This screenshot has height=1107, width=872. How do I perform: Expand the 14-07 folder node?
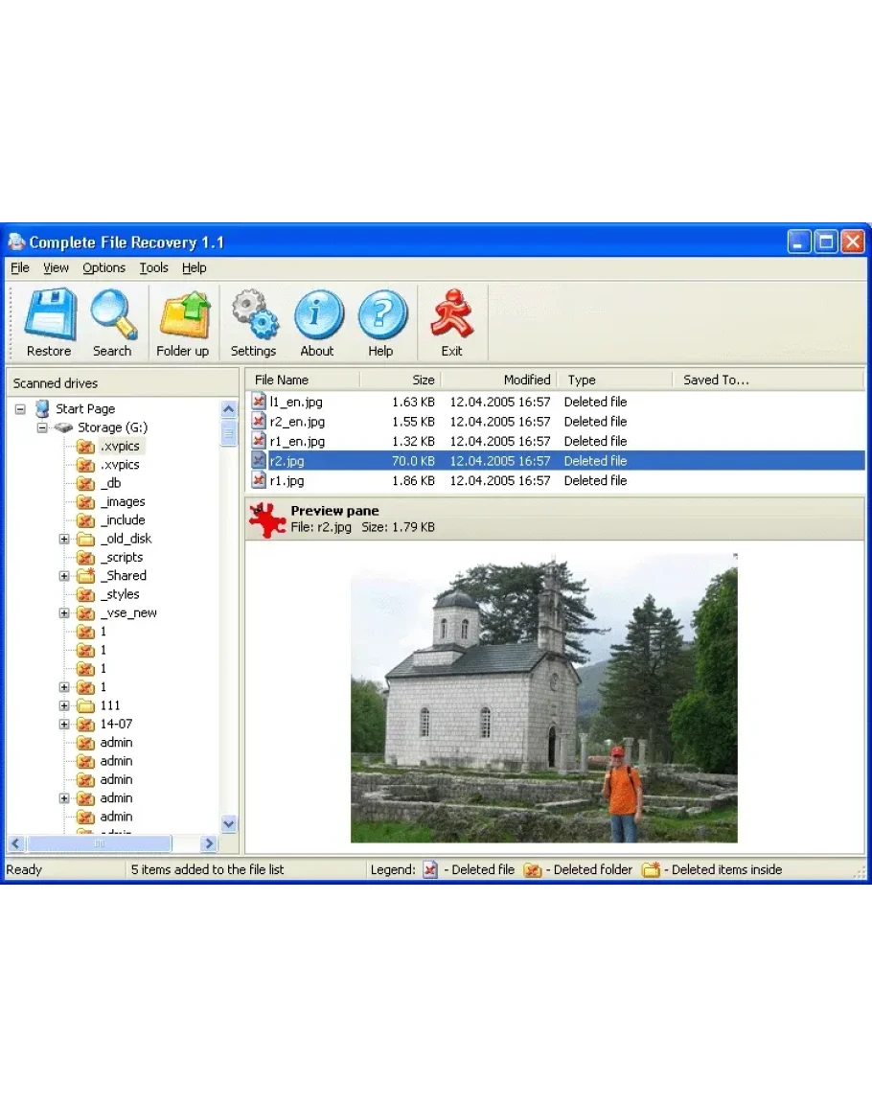(x=64, y=724)
